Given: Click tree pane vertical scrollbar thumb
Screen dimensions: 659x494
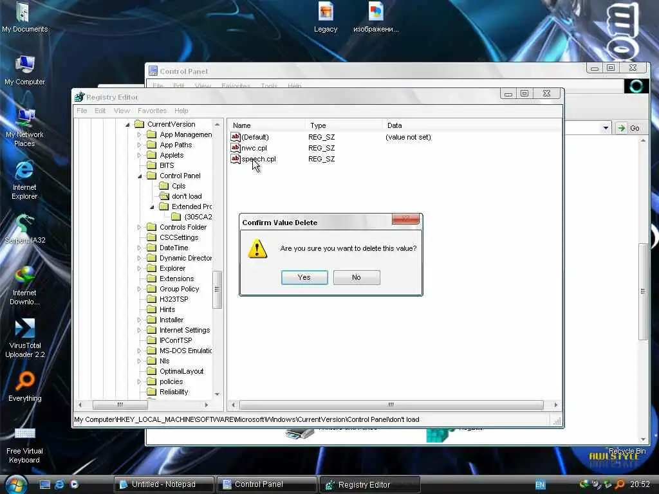Looking at the screenshot, I should 218,289.
